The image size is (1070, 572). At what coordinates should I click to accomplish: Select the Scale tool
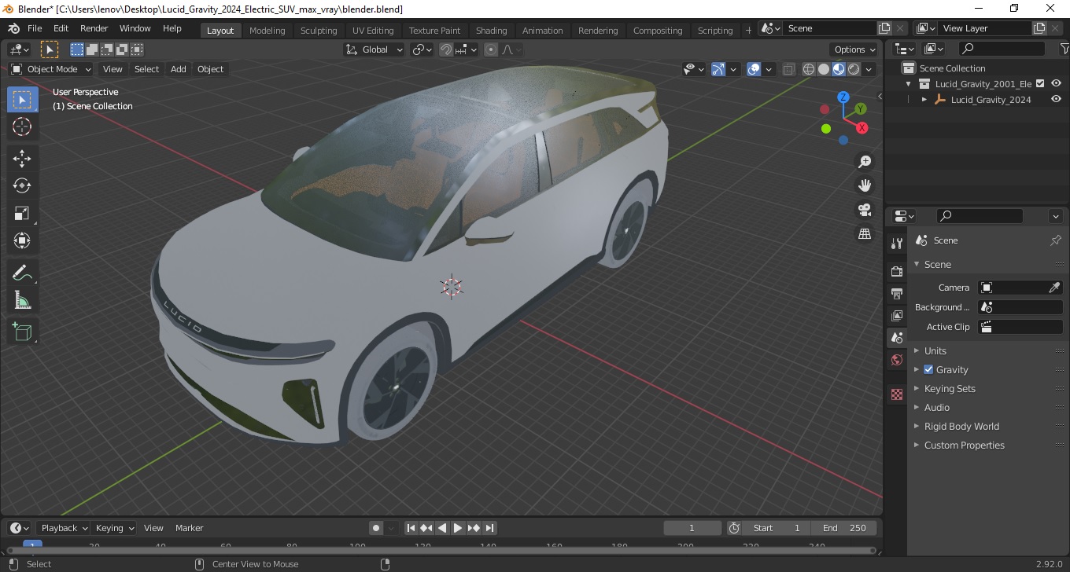coord(22,214)
